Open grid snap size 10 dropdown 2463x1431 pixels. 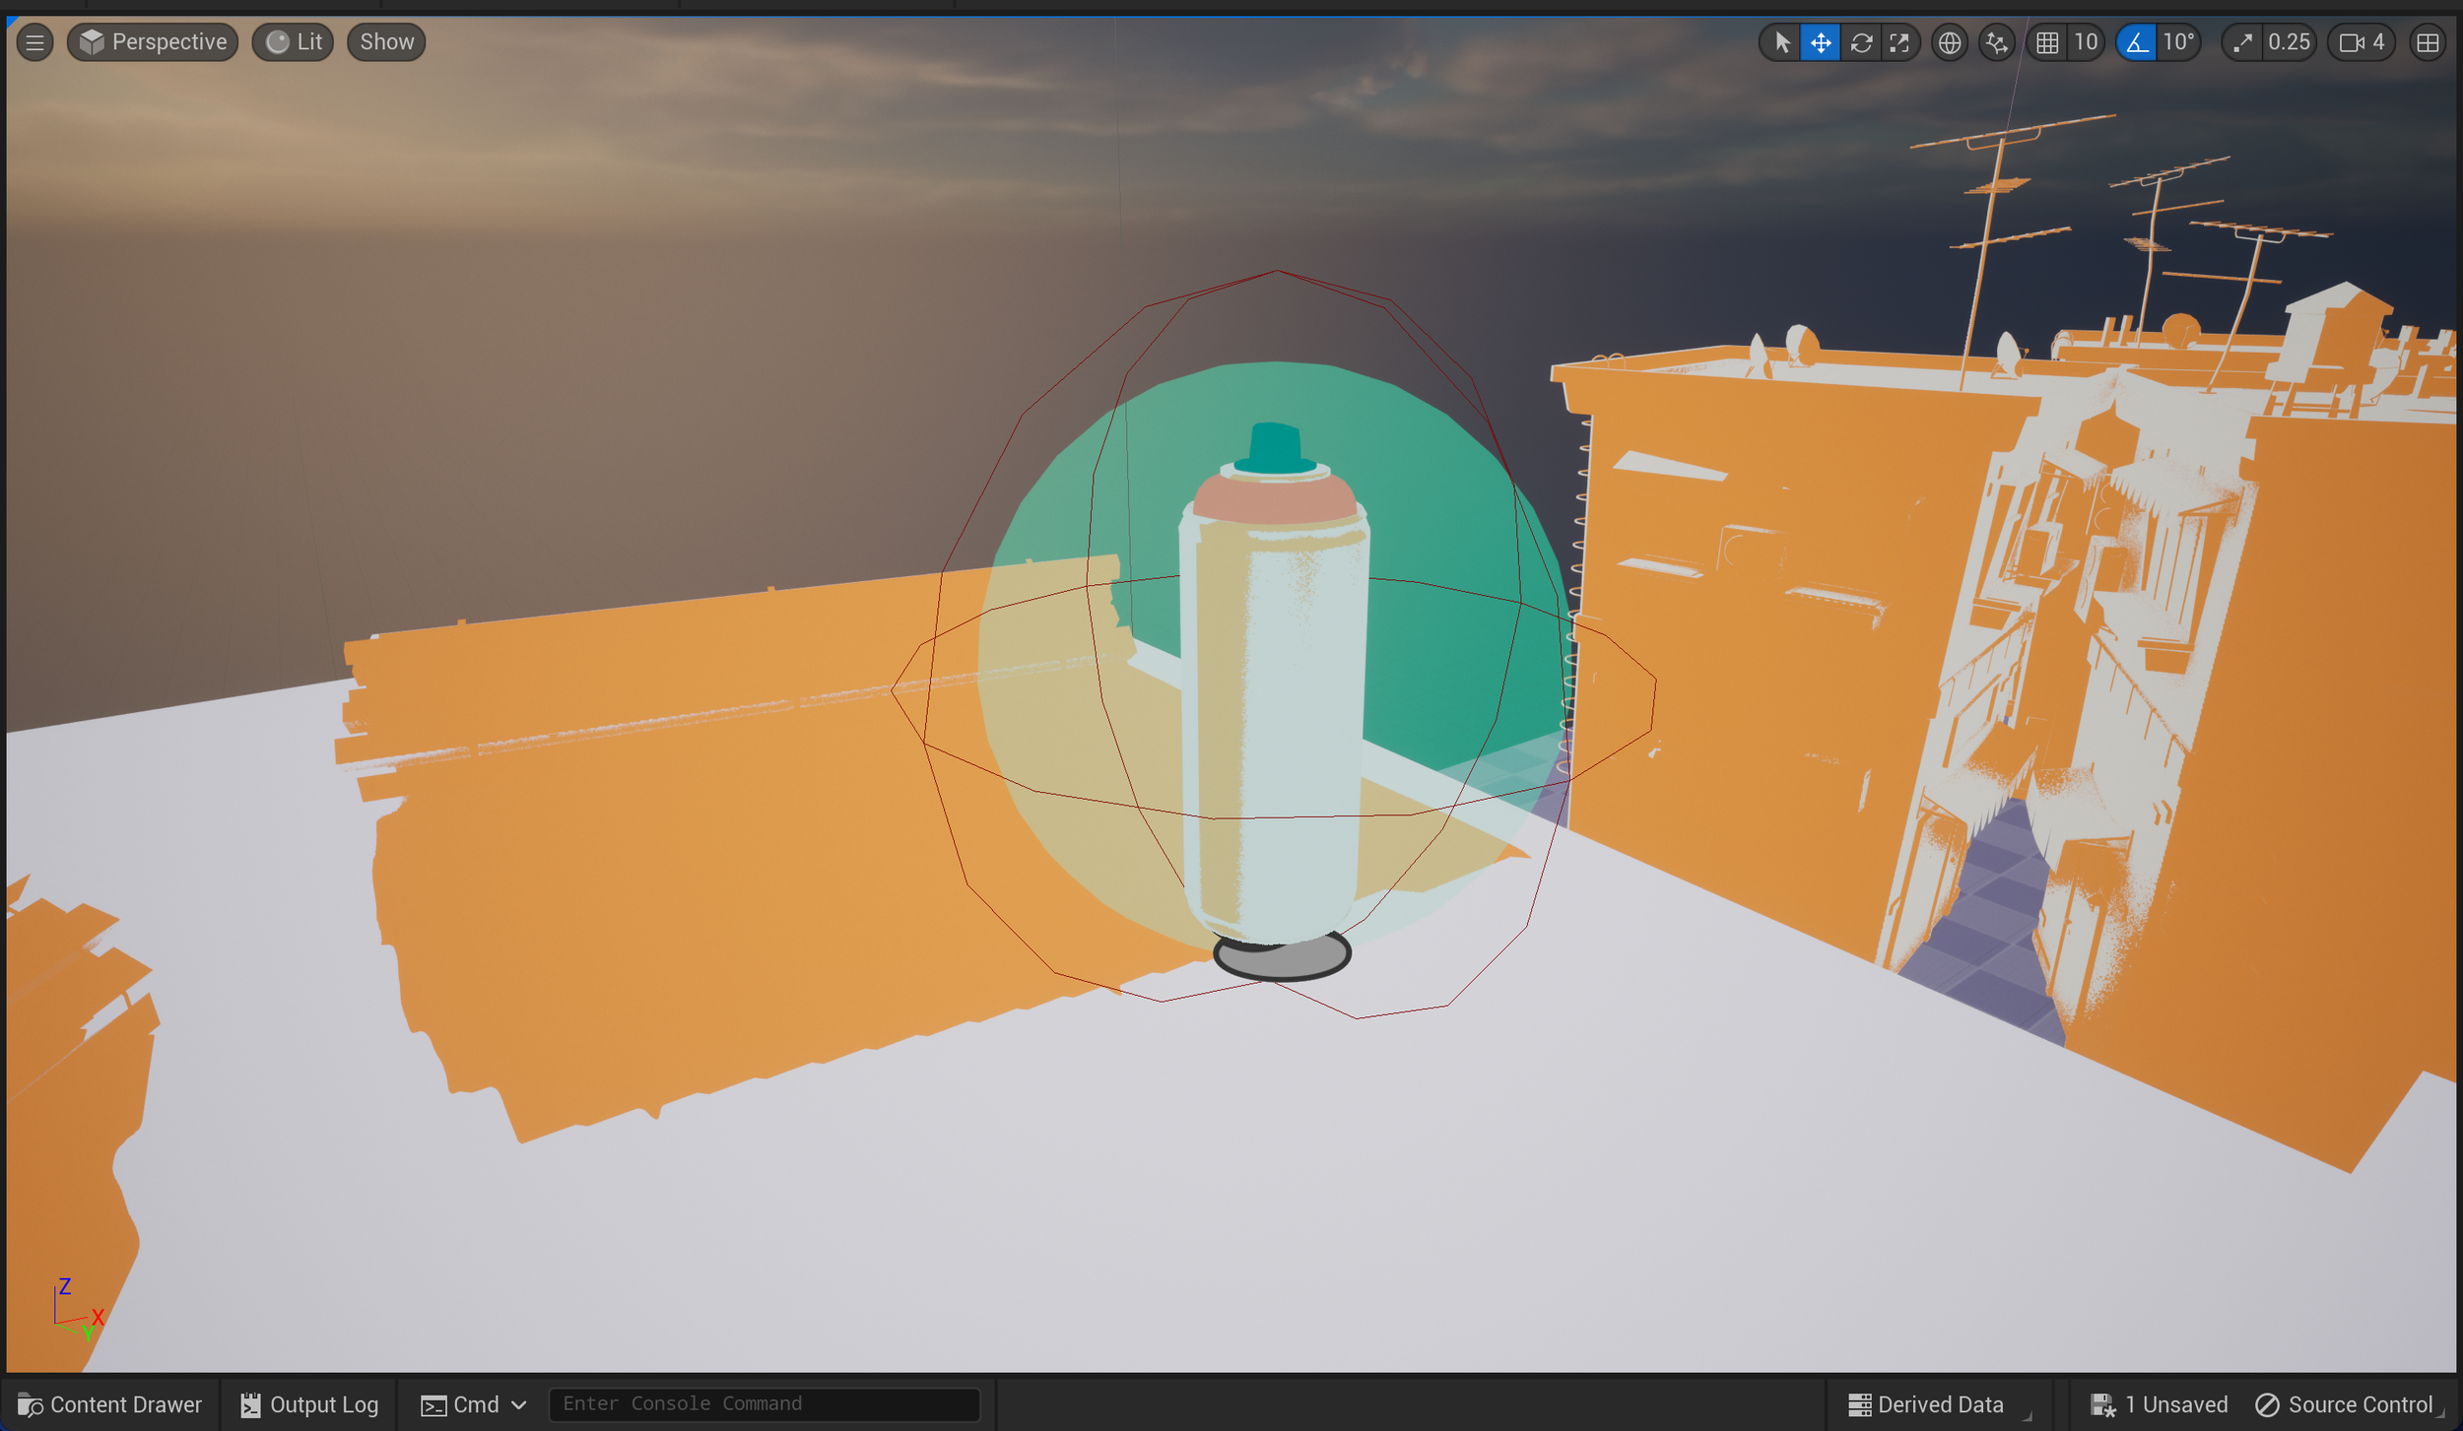click(2086, 42)
